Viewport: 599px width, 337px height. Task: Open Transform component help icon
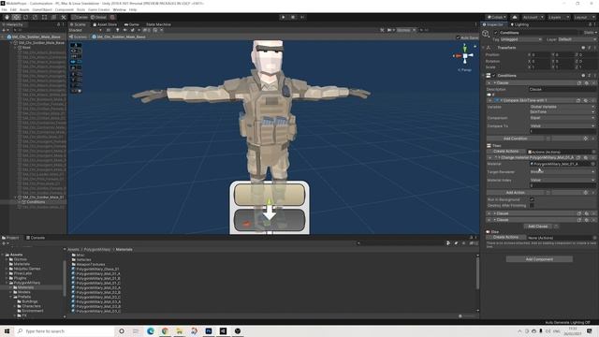pos(583,48)
